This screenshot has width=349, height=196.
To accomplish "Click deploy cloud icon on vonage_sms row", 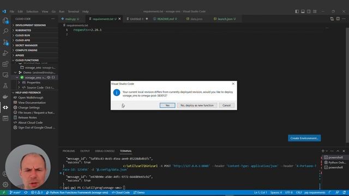I will [49, 77].
